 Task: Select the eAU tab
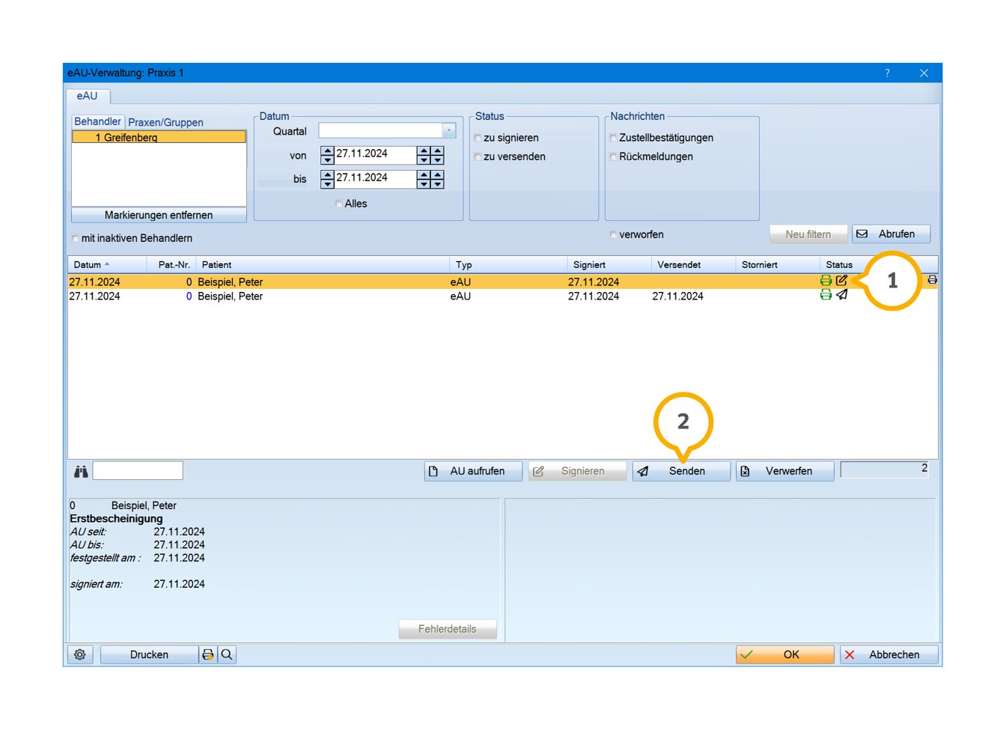pyautogui.click(x=87, y=96)
